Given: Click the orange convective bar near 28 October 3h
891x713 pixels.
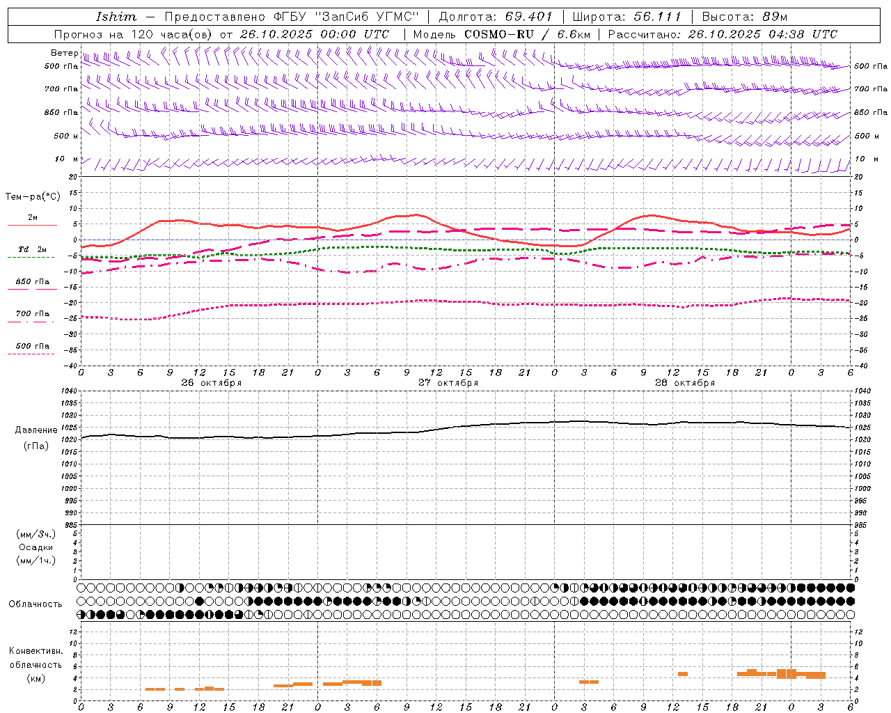Looking at the screenshot, I should coord(589,682).
